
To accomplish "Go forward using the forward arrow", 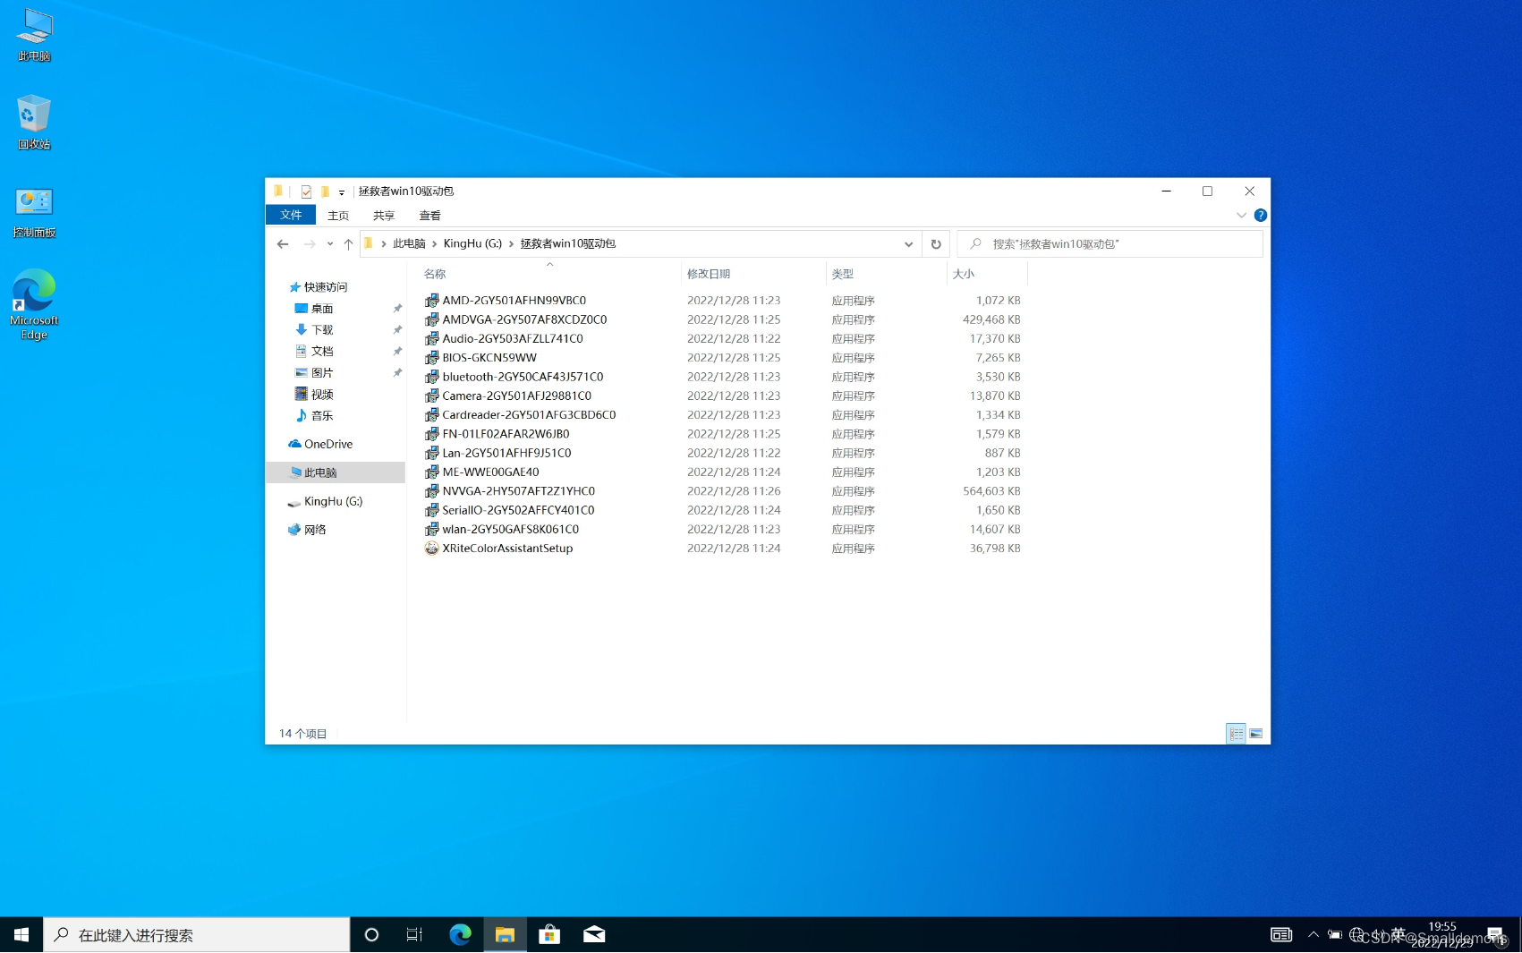I will [310, 243].
